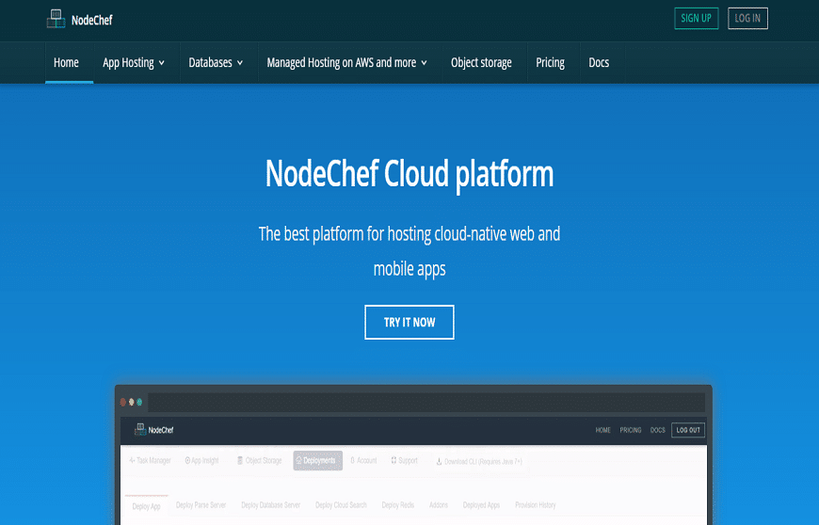Click yellow window dot in preview mockup
This screenshot has width=819, height=525.
pos(132,402)
